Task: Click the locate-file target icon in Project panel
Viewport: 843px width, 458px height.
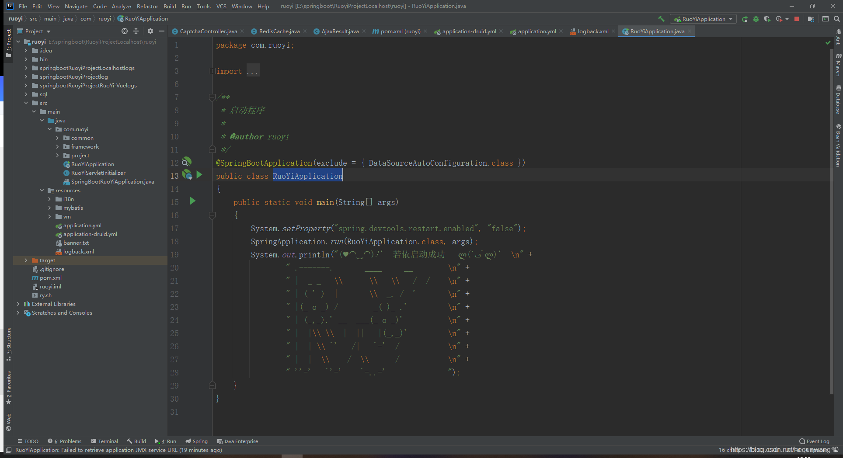Action: point(125,31)
